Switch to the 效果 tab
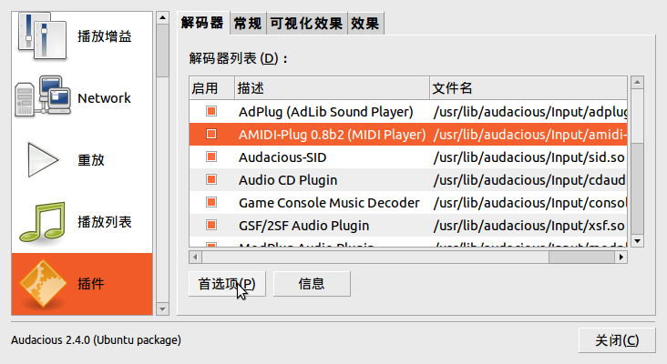 coord(365,24)
